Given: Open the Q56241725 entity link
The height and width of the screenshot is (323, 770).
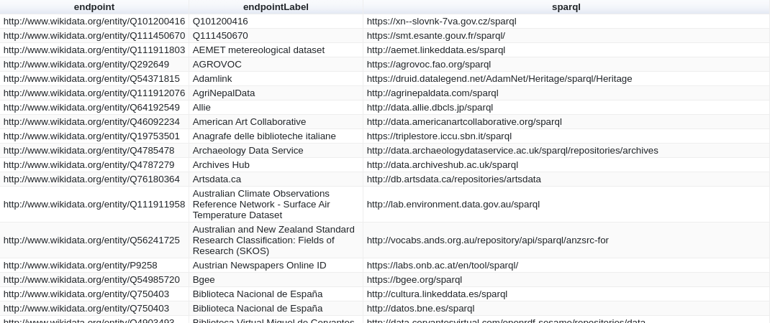Looking at the screenshot, I should 91,240.
